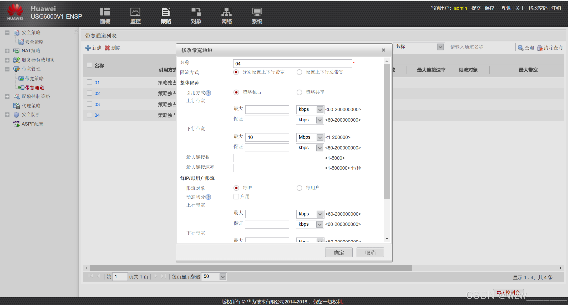568x305 pixels.
Task: Choose the 策略共享 radio button
Action: click(x=299, y=92)
